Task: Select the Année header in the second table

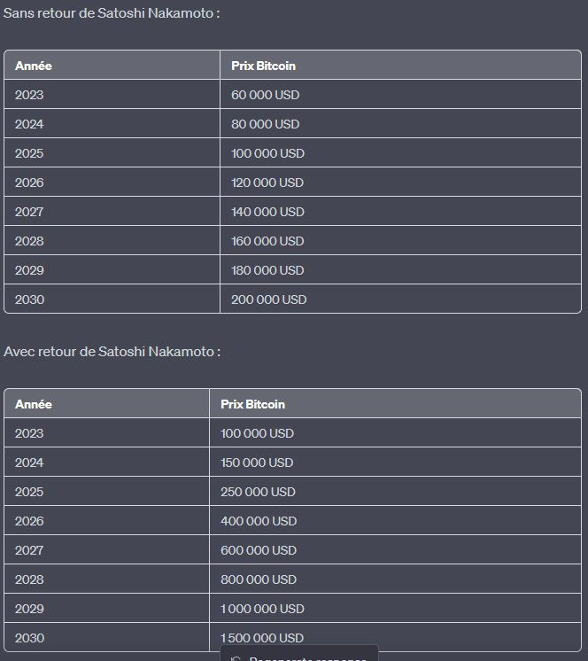Action: [x=34, y=404]
